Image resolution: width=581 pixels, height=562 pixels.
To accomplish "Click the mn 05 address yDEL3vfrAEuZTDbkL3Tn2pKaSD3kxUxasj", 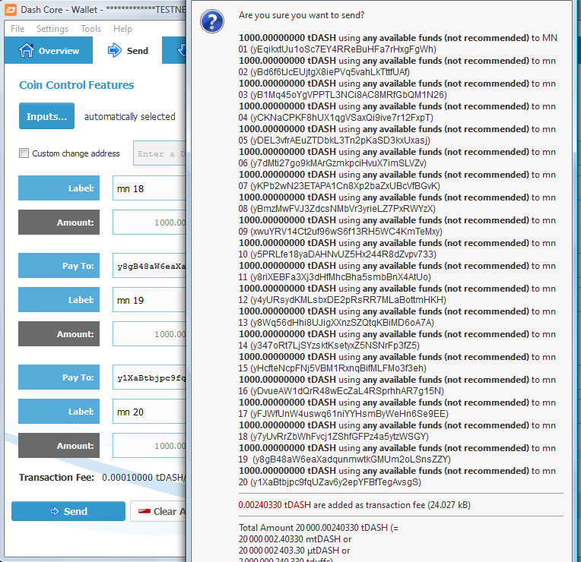I will [340, 140].
